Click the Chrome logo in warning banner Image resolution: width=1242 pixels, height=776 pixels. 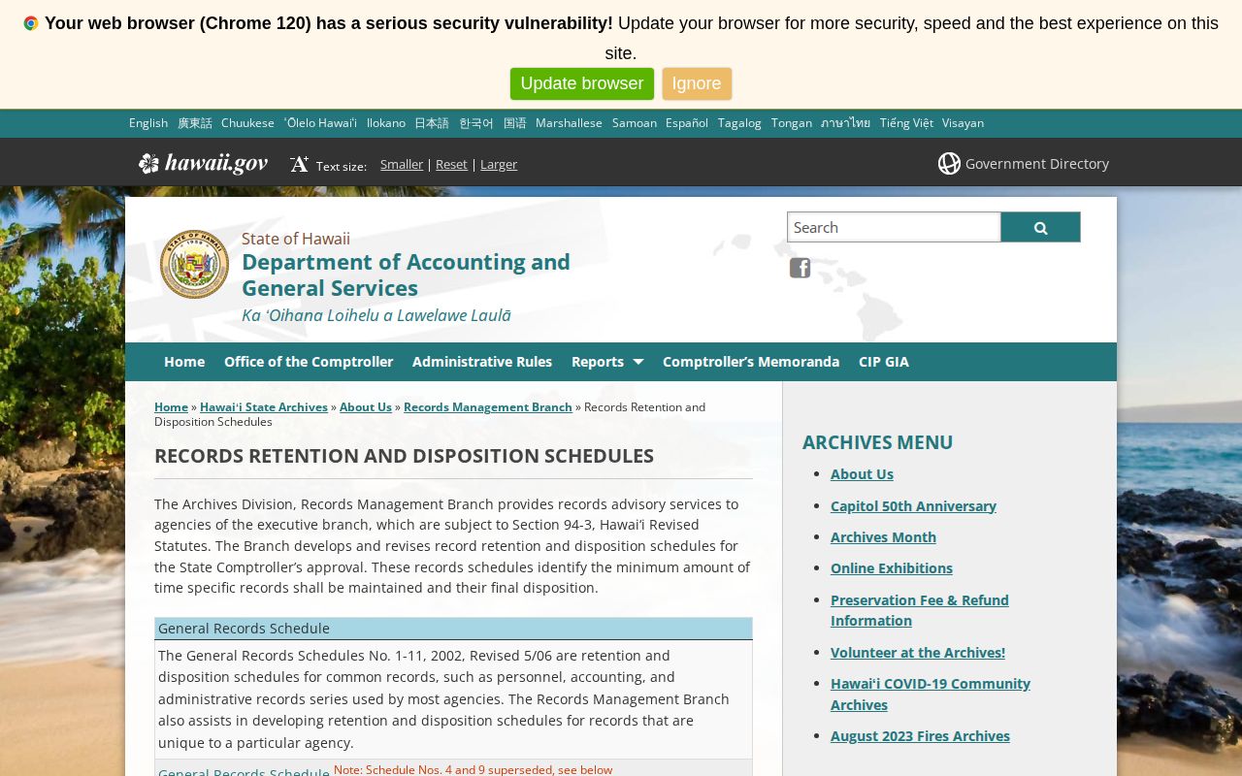coord(31,23)
